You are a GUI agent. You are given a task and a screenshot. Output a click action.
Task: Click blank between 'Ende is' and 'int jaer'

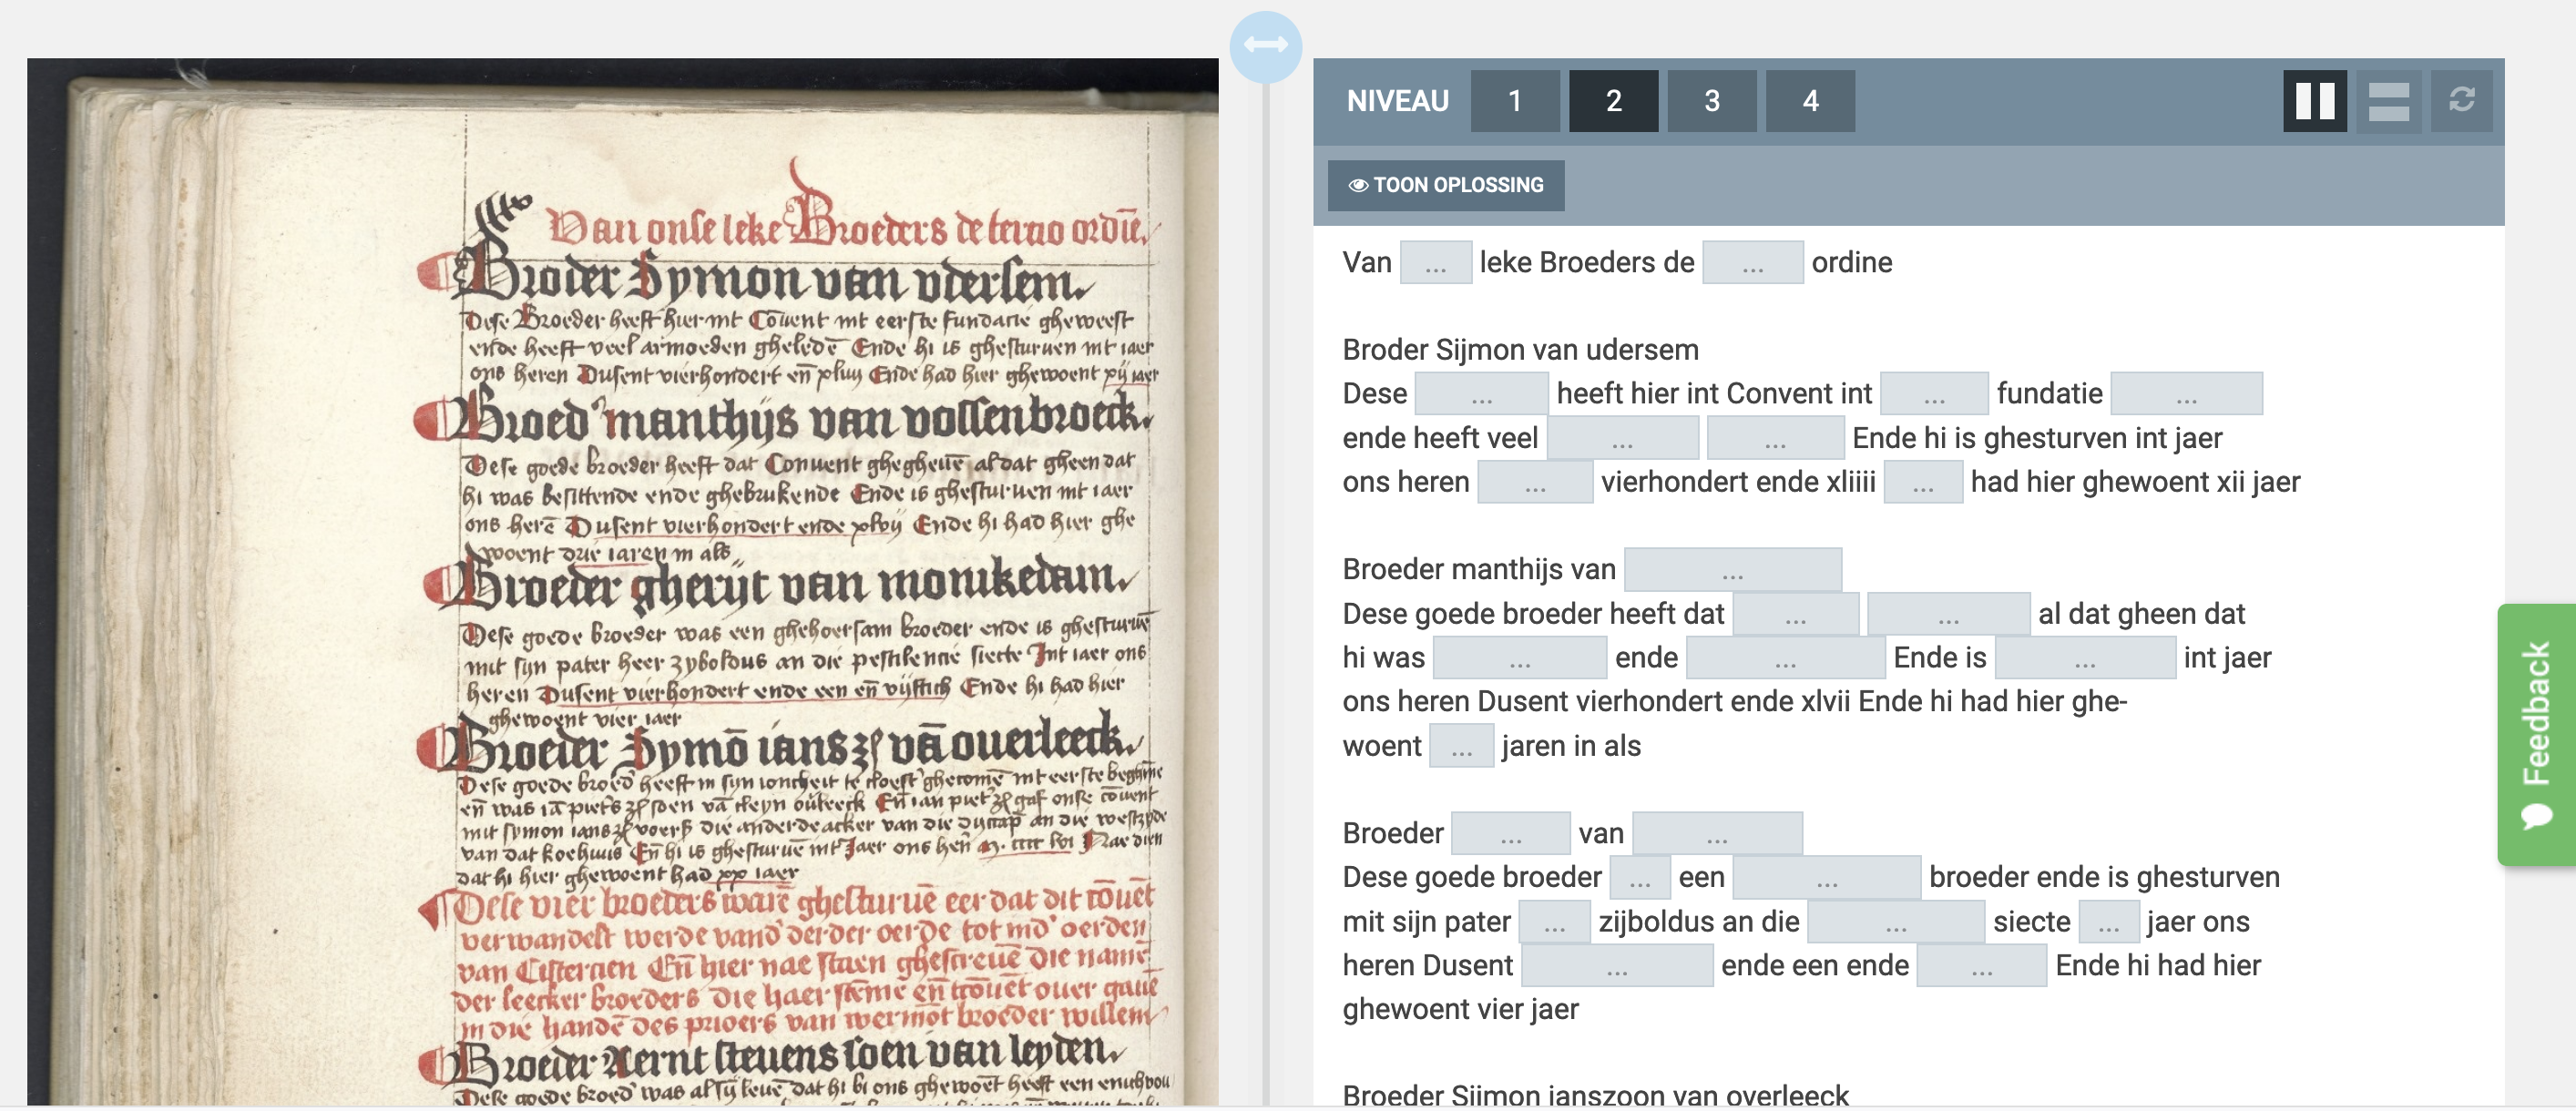point(2084,658)
